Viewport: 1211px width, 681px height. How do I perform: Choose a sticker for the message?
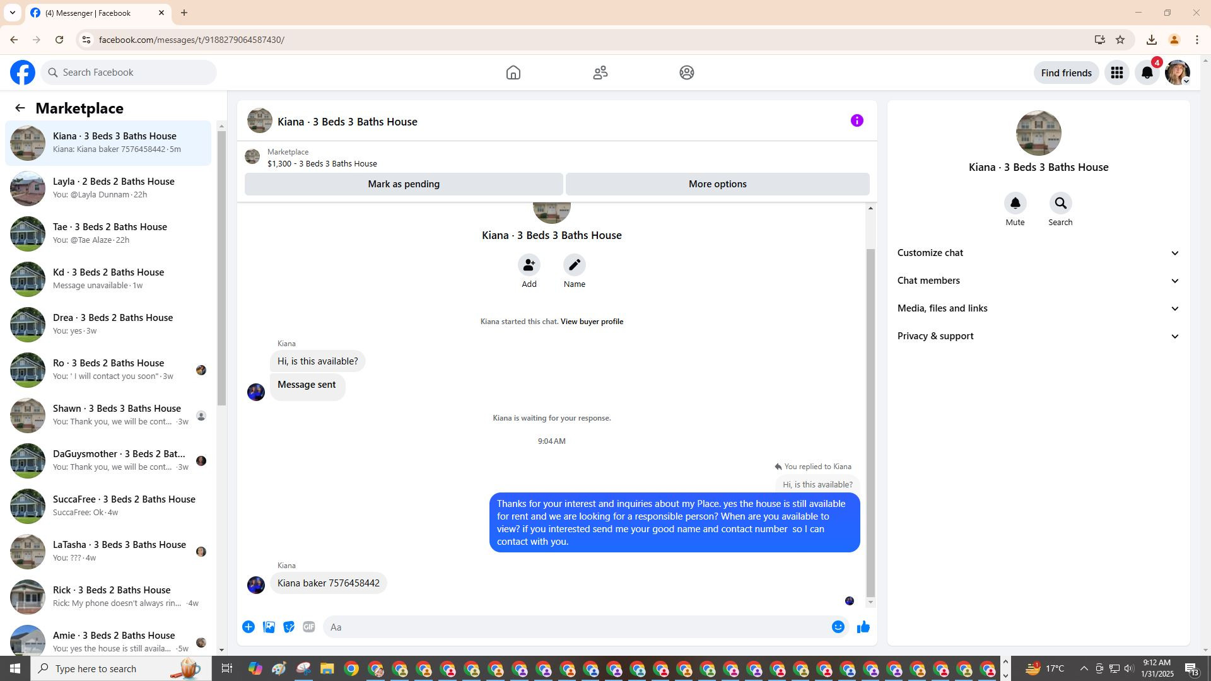click(289, 627)
